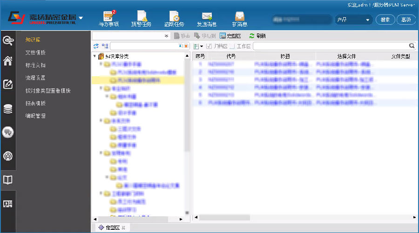The height and width of the screenshot is (233, 419).
Task: Select 流程设置 in the side menu
Action: pyautogui.click(x=35, y=78)
